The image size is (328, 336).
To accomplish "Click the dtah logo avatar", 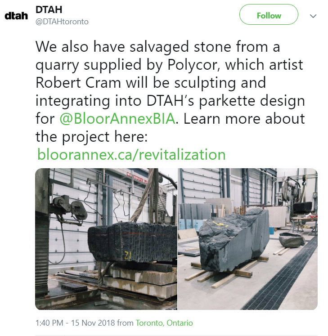I will click(16, 16).
